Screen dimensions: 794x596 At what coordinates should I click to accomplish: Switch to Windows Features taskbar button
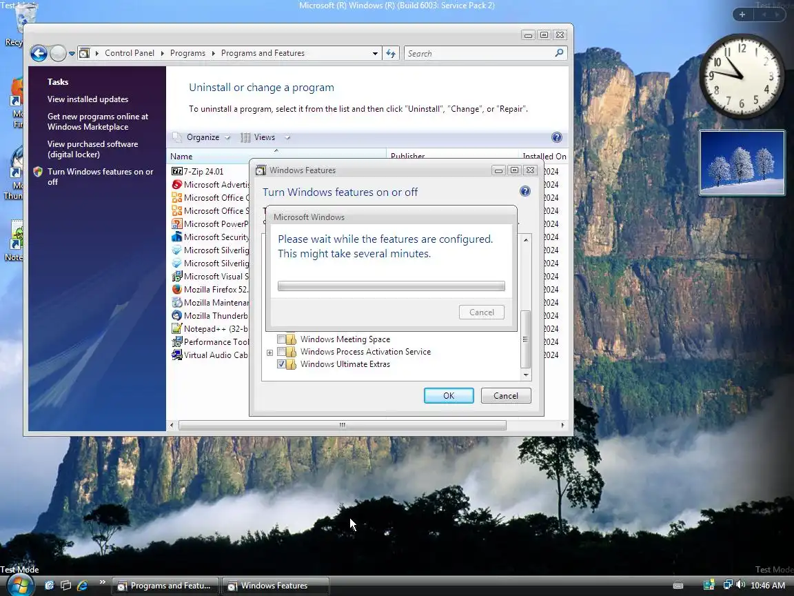[x=276, y=586]
